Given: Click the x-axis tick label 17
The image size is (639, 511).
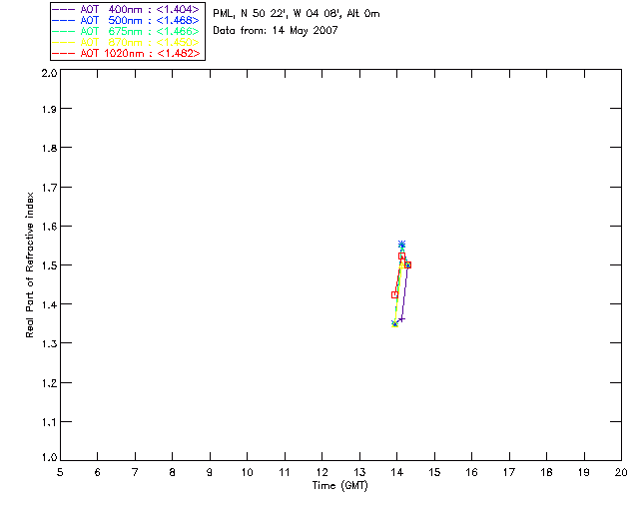Looking at the screenshot, I should pyautogui.click(x=509, y=472).
